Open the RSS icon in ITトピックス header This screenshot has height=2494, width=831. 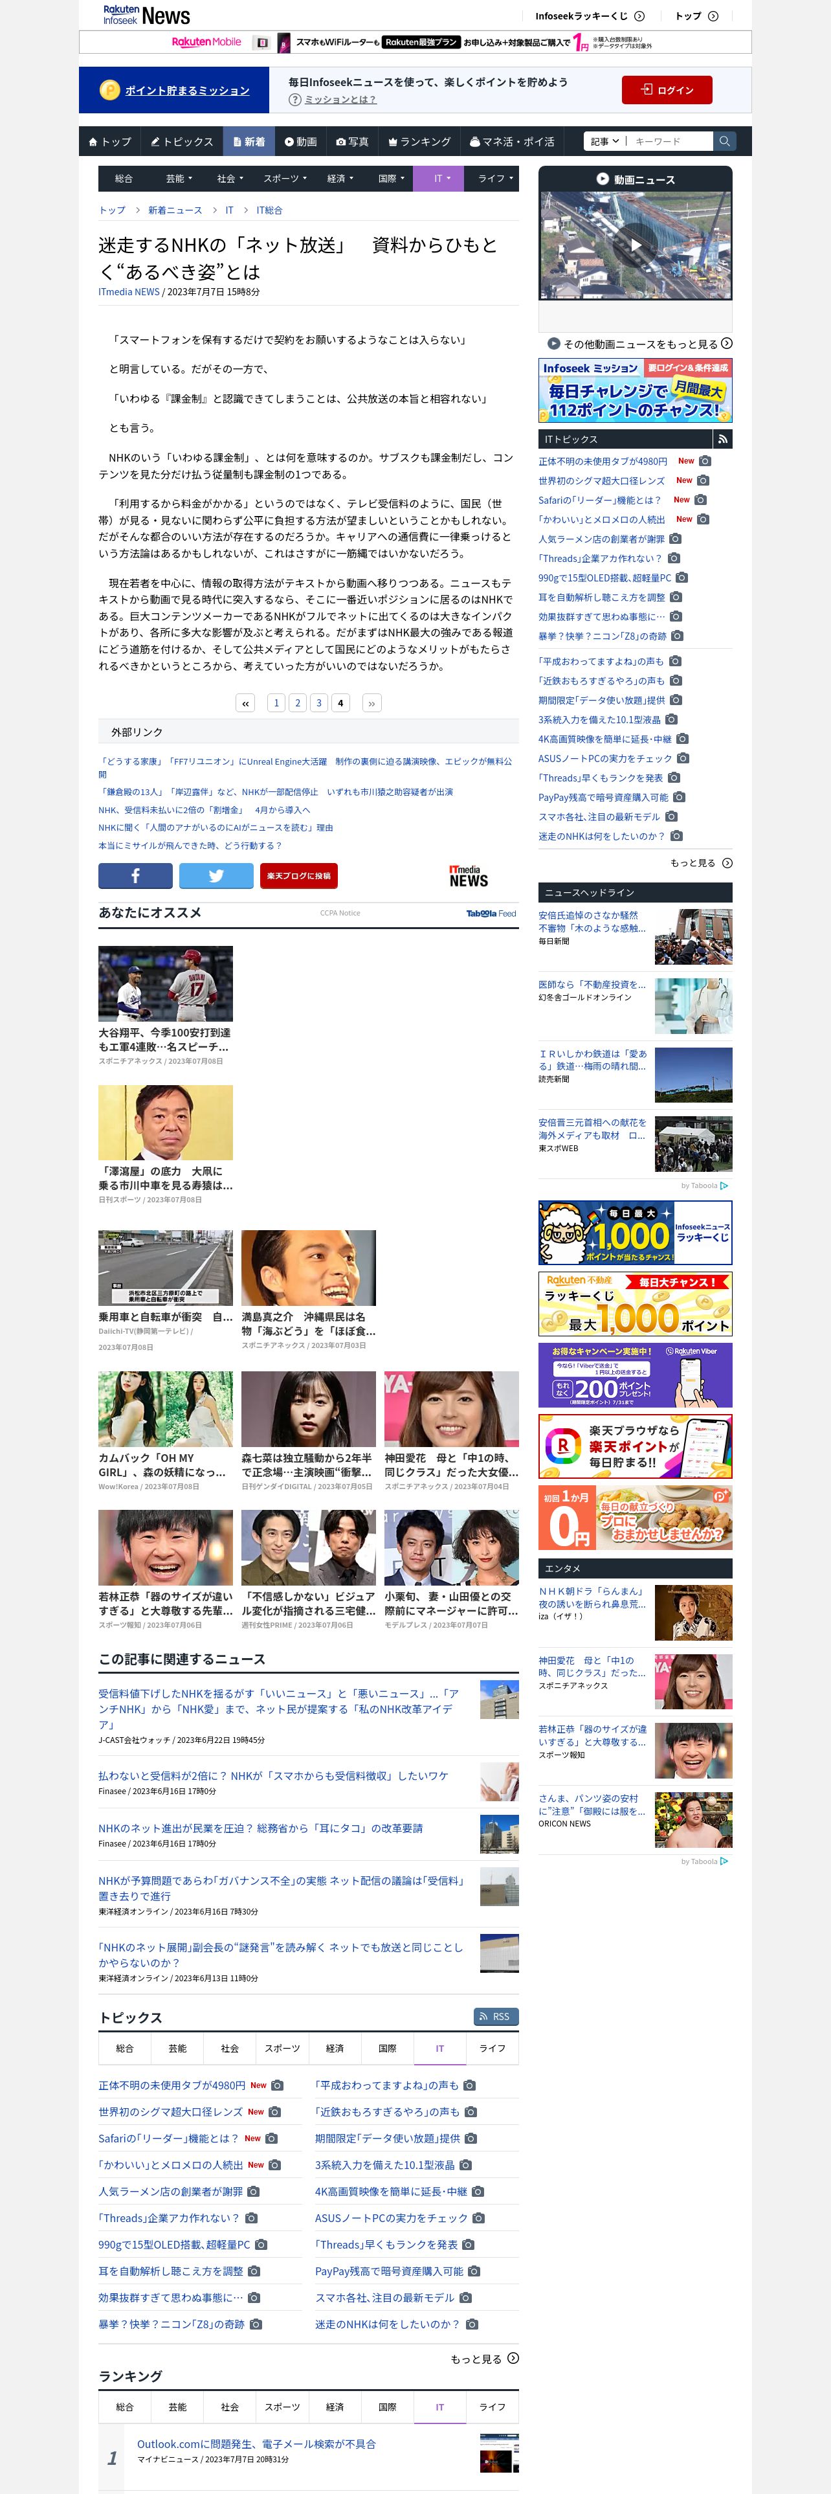[723, 440]
